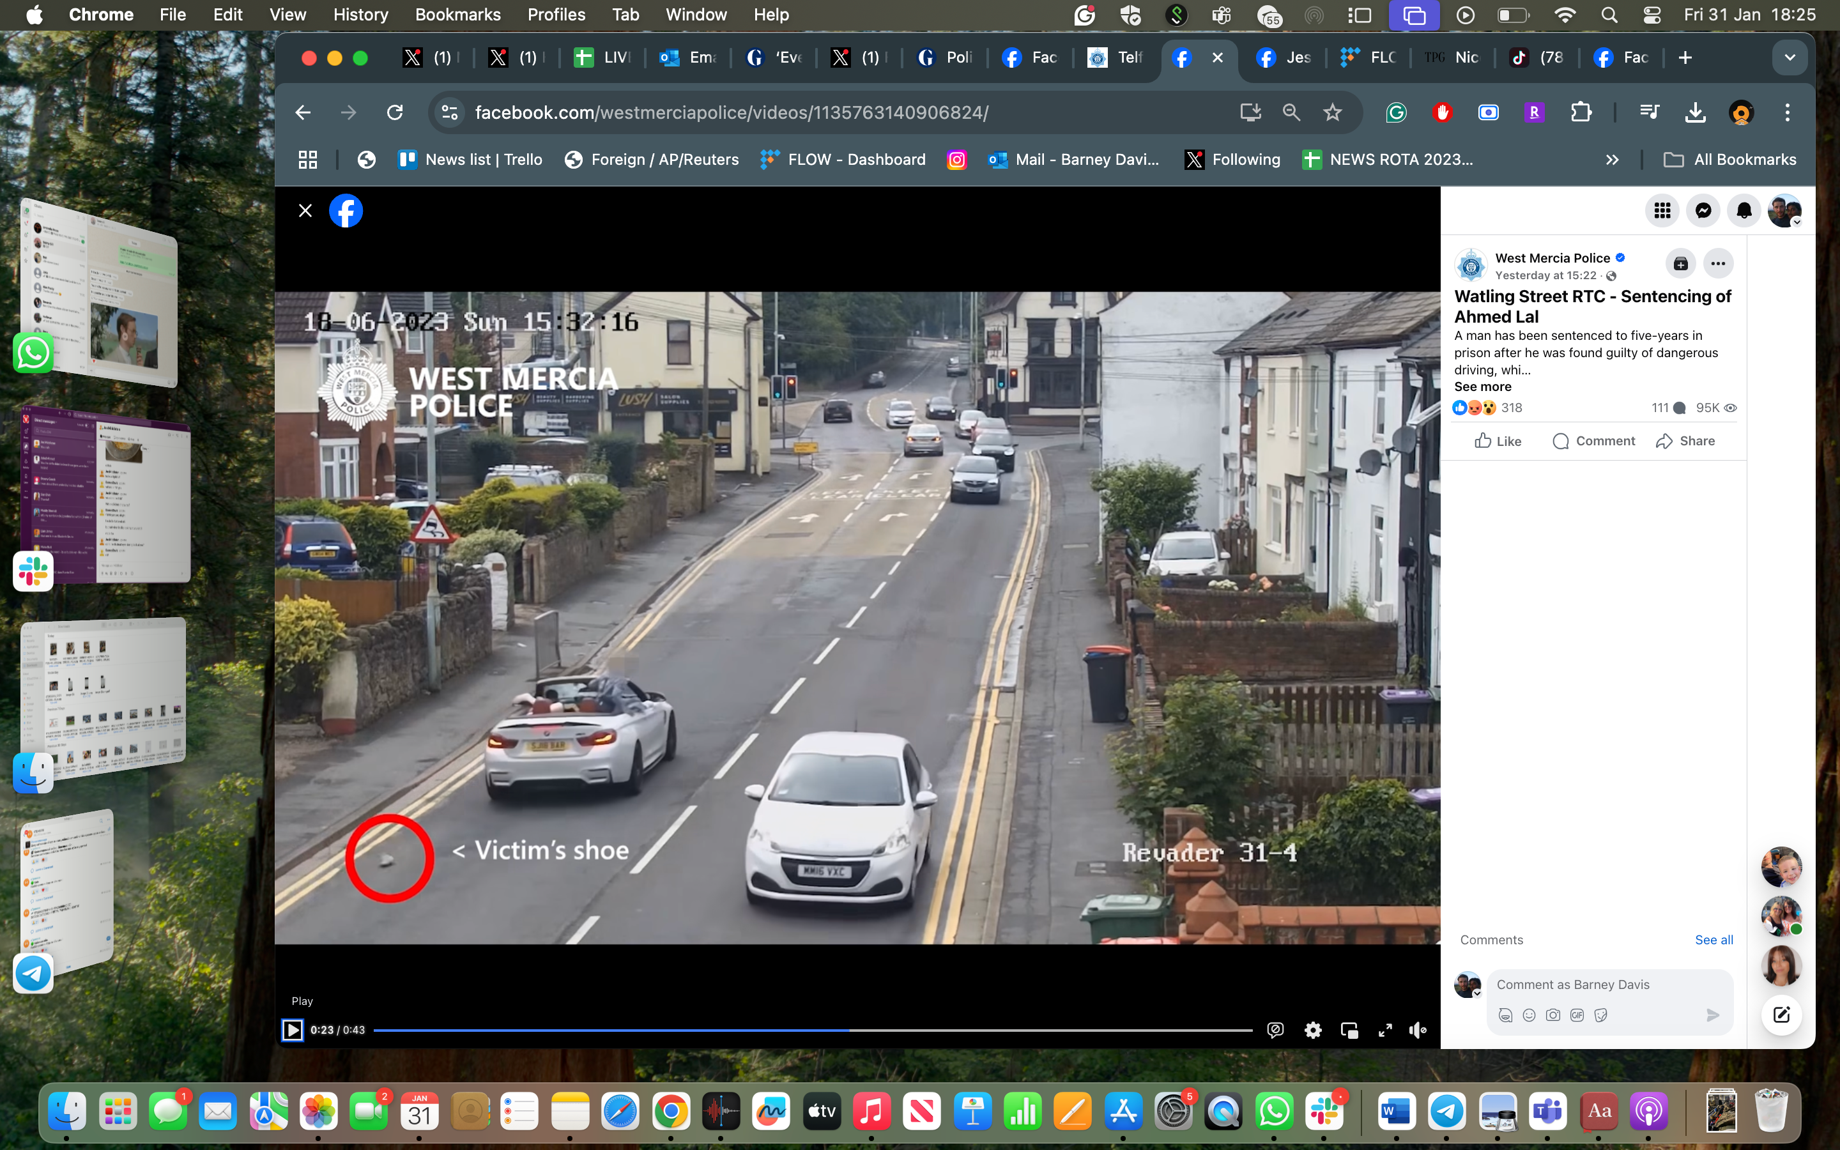This screenshot has height=1150, width=1840.
Task: Close the active Facebook tab
Action: [1217, 57]
